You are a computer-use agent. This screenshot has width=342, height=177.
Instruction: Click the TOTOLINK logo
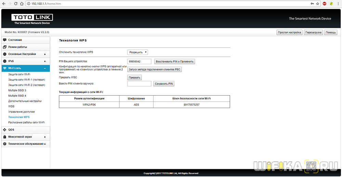[32, 19]
